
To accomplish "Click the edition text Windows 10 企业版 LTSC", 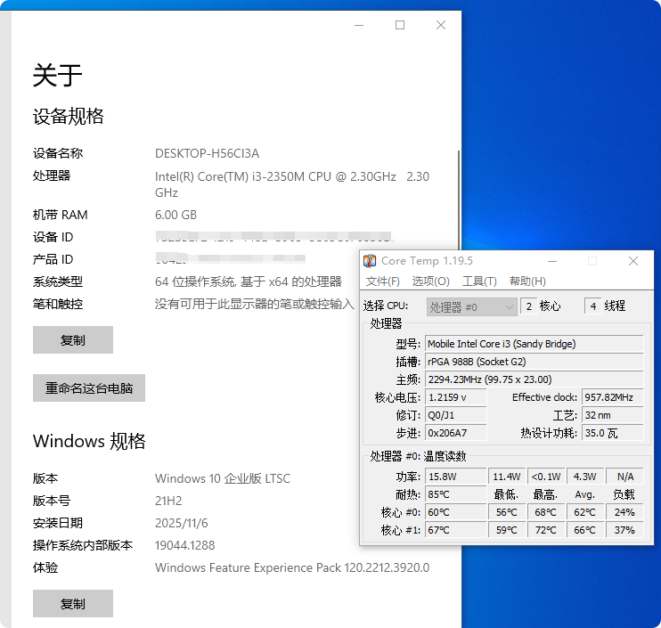I will pos(223,478).
